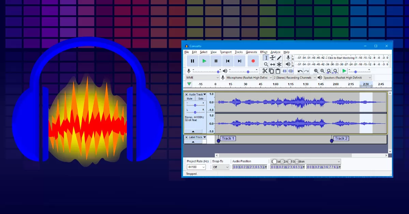Click the Audio Track gain slider
The width and height of the screenshot is (409, 214).
tap(195, 105)
